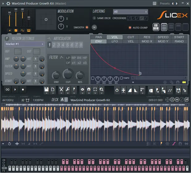Select the SPEED articulator tab
This screenshot has width=191, height=173.
tap(163, 37)
